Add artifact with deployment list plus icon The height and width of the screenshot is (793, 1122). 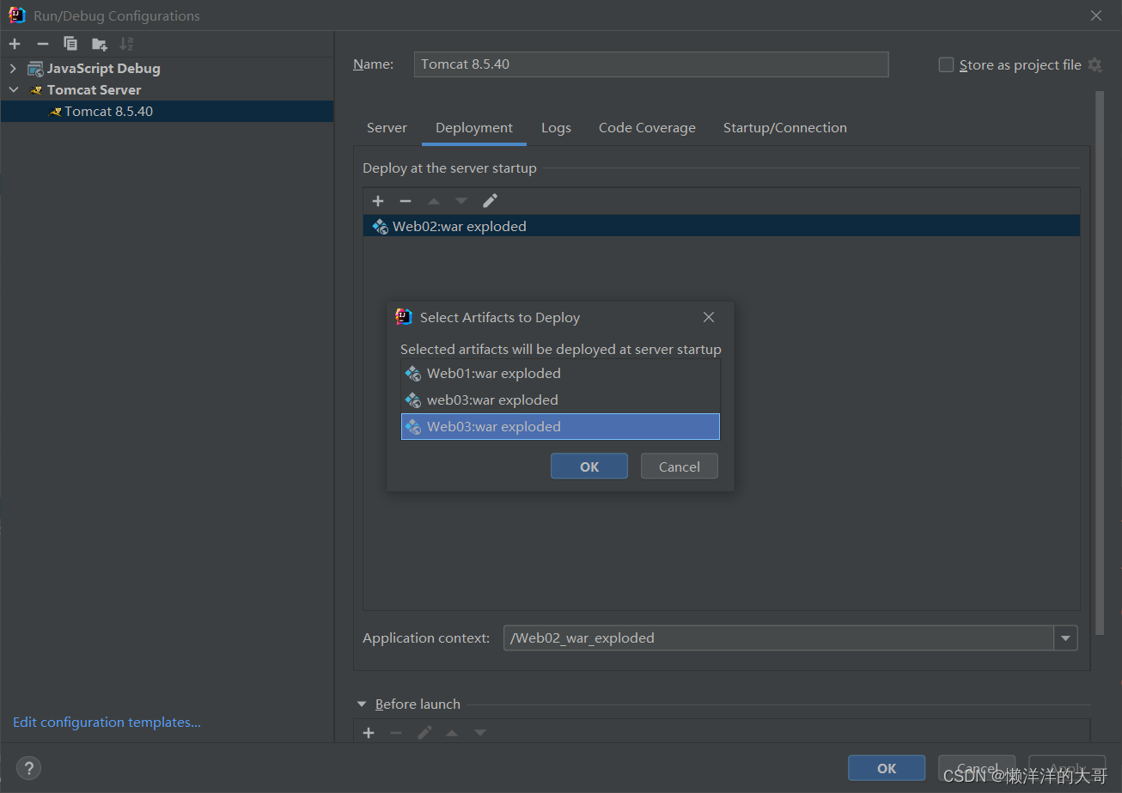378,201
